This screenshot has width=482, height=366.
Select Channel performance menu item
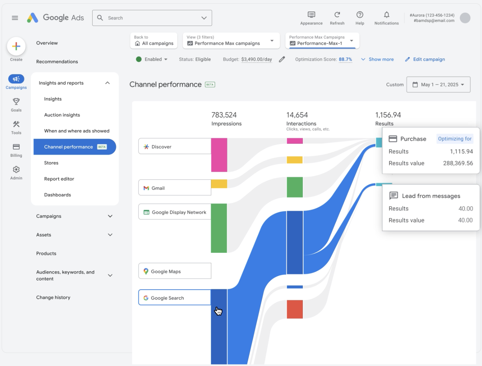(x=75, y=147)
